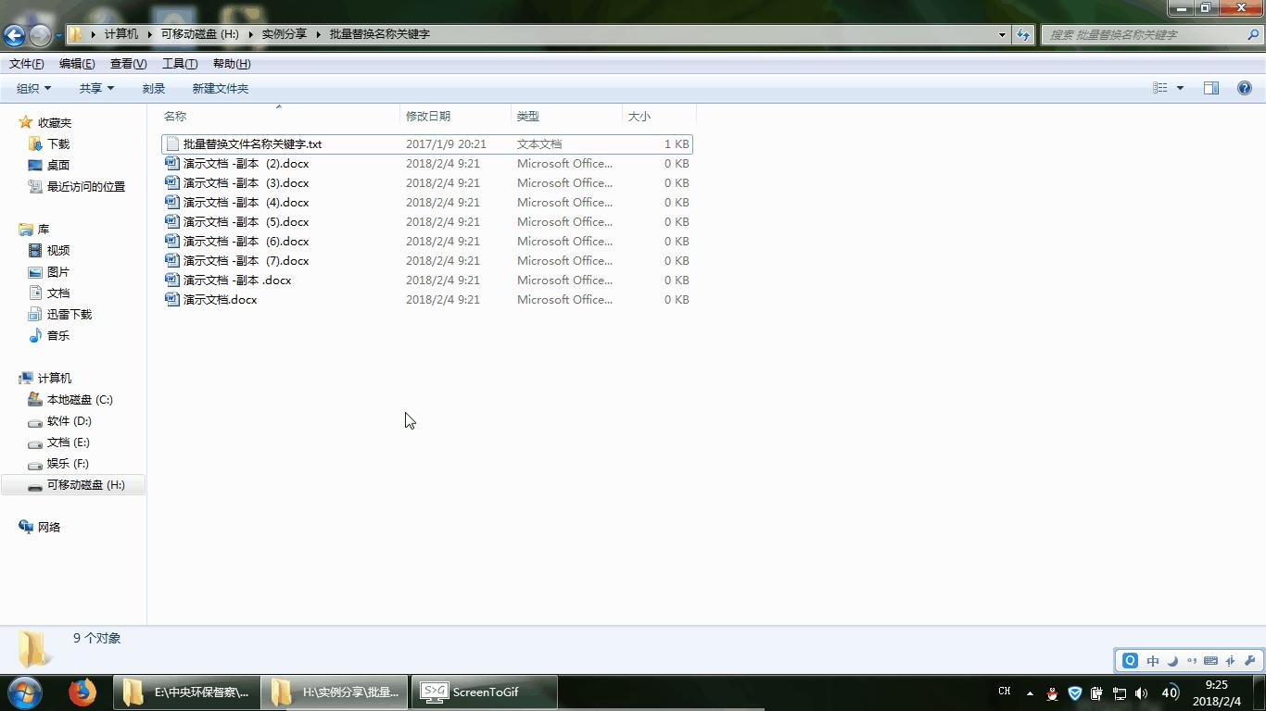Open the 视频 library

click(58, 250)
